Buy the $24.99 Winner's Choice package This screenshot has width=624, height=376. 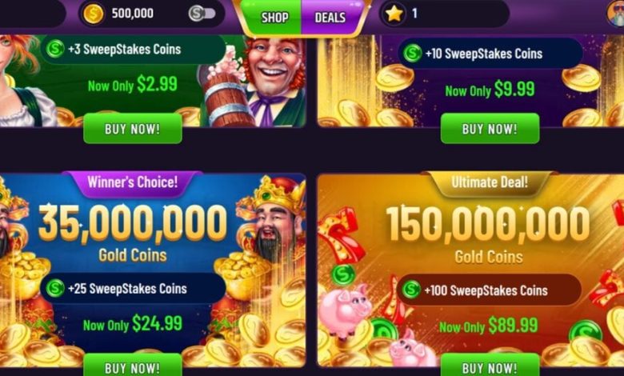(133, 366)
